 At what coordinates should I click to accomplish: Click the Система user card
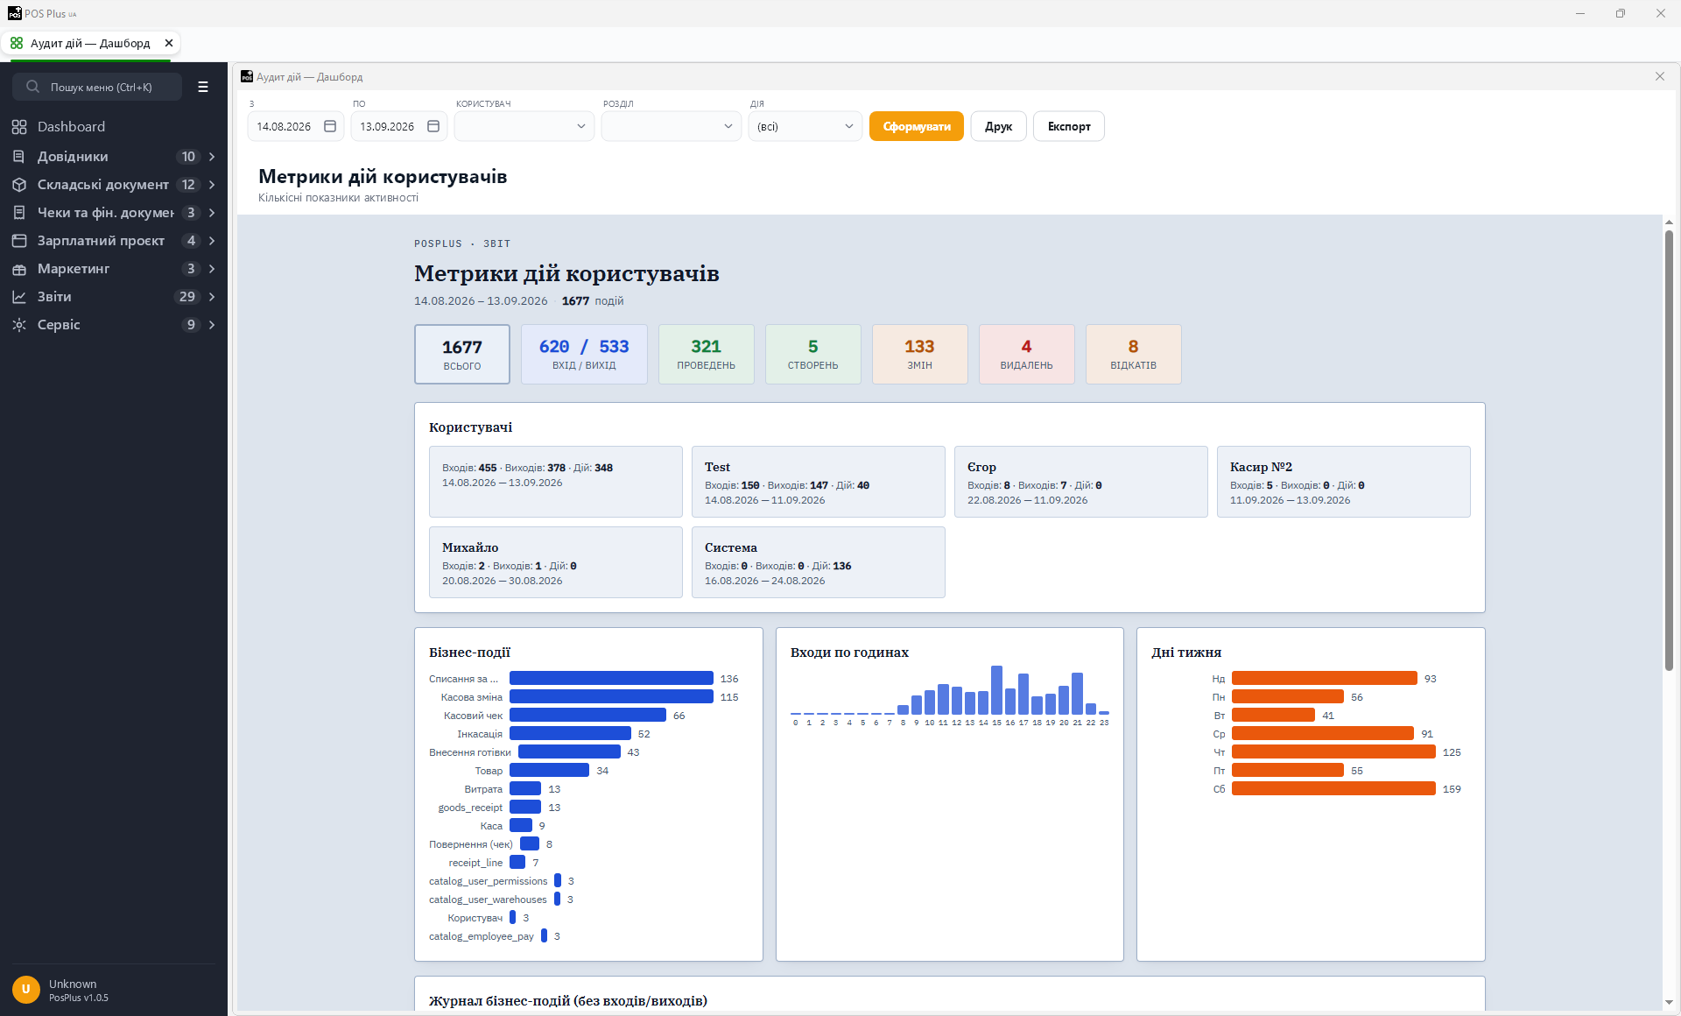click(819, 562)
